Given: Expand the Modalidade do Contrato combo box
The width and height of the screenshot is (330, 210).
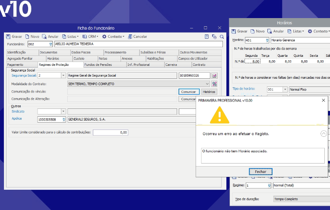Looking at the screenshot, I should 207,83.
